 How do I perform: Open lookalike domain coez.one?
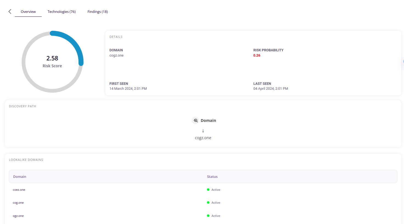(x=19, y=190)
